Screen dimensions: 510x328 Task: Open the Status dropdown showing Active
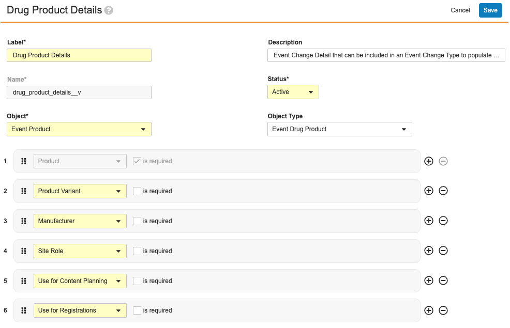tap(293, 92)
